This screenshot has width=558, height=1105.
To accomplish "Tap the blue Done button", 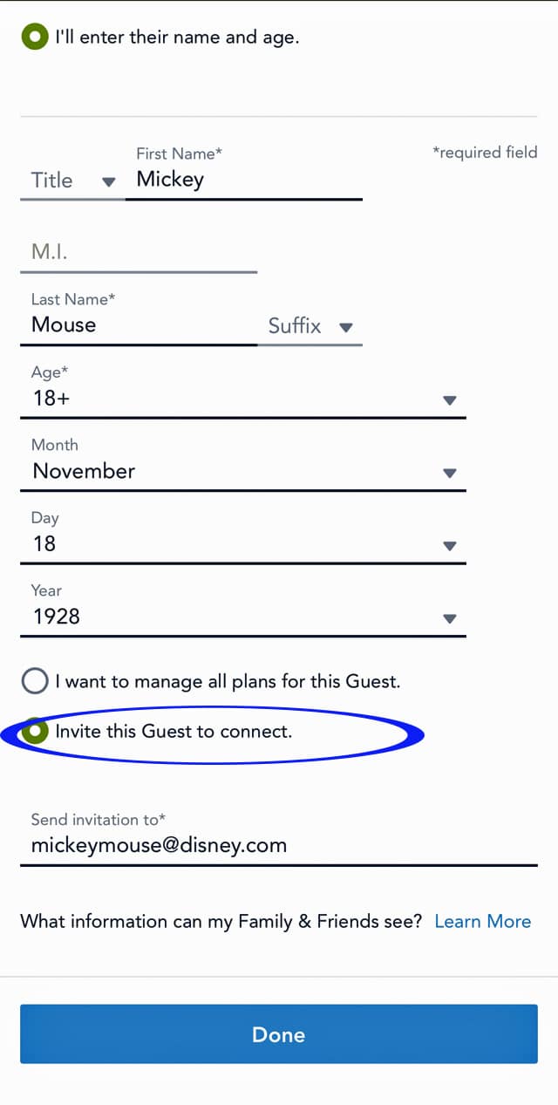I will pos(279,1034).
